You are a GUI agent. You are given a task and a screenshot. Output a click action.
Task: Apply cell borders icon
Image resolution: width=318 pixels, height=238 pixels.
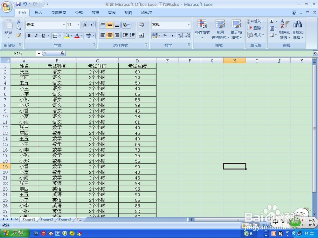(55, 36)
